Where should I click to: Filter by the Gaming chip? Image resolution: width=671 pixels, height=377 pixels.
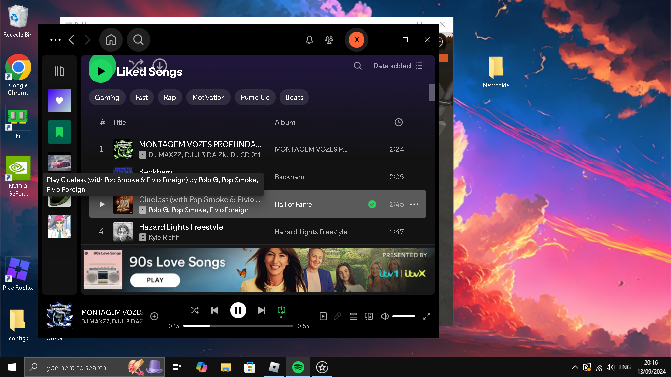[x=107, y=97]
